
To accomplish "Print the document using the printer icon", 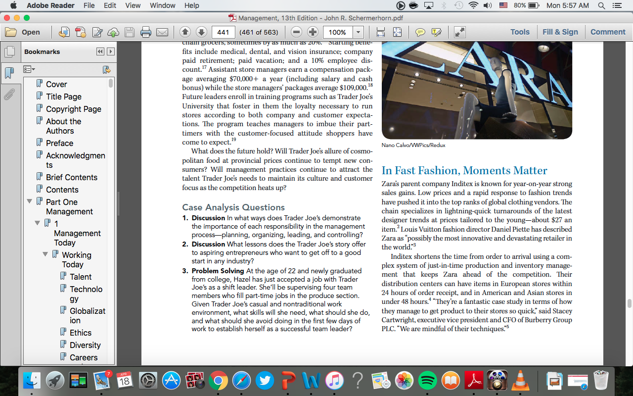I will point(146,32).
